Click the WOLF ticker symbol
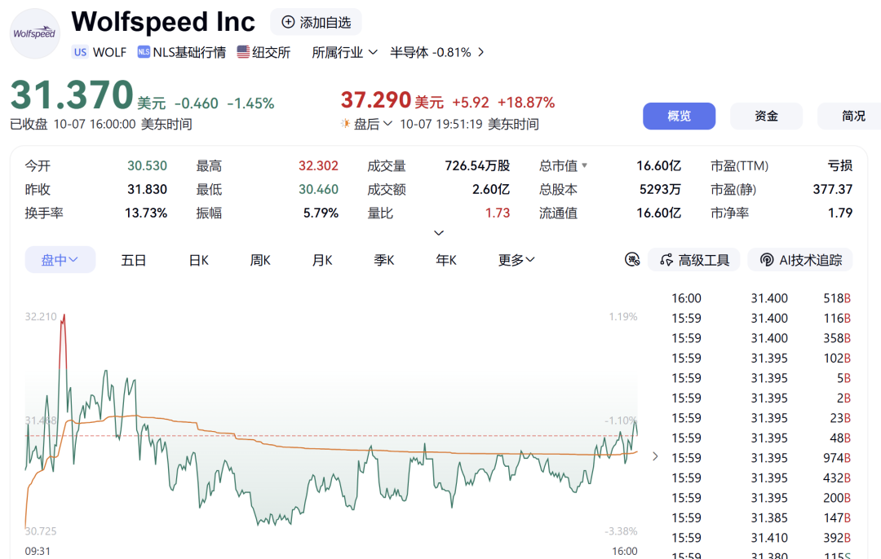This screenshot has width=881, height=559. pyautogui.click(x=109, y=52)
